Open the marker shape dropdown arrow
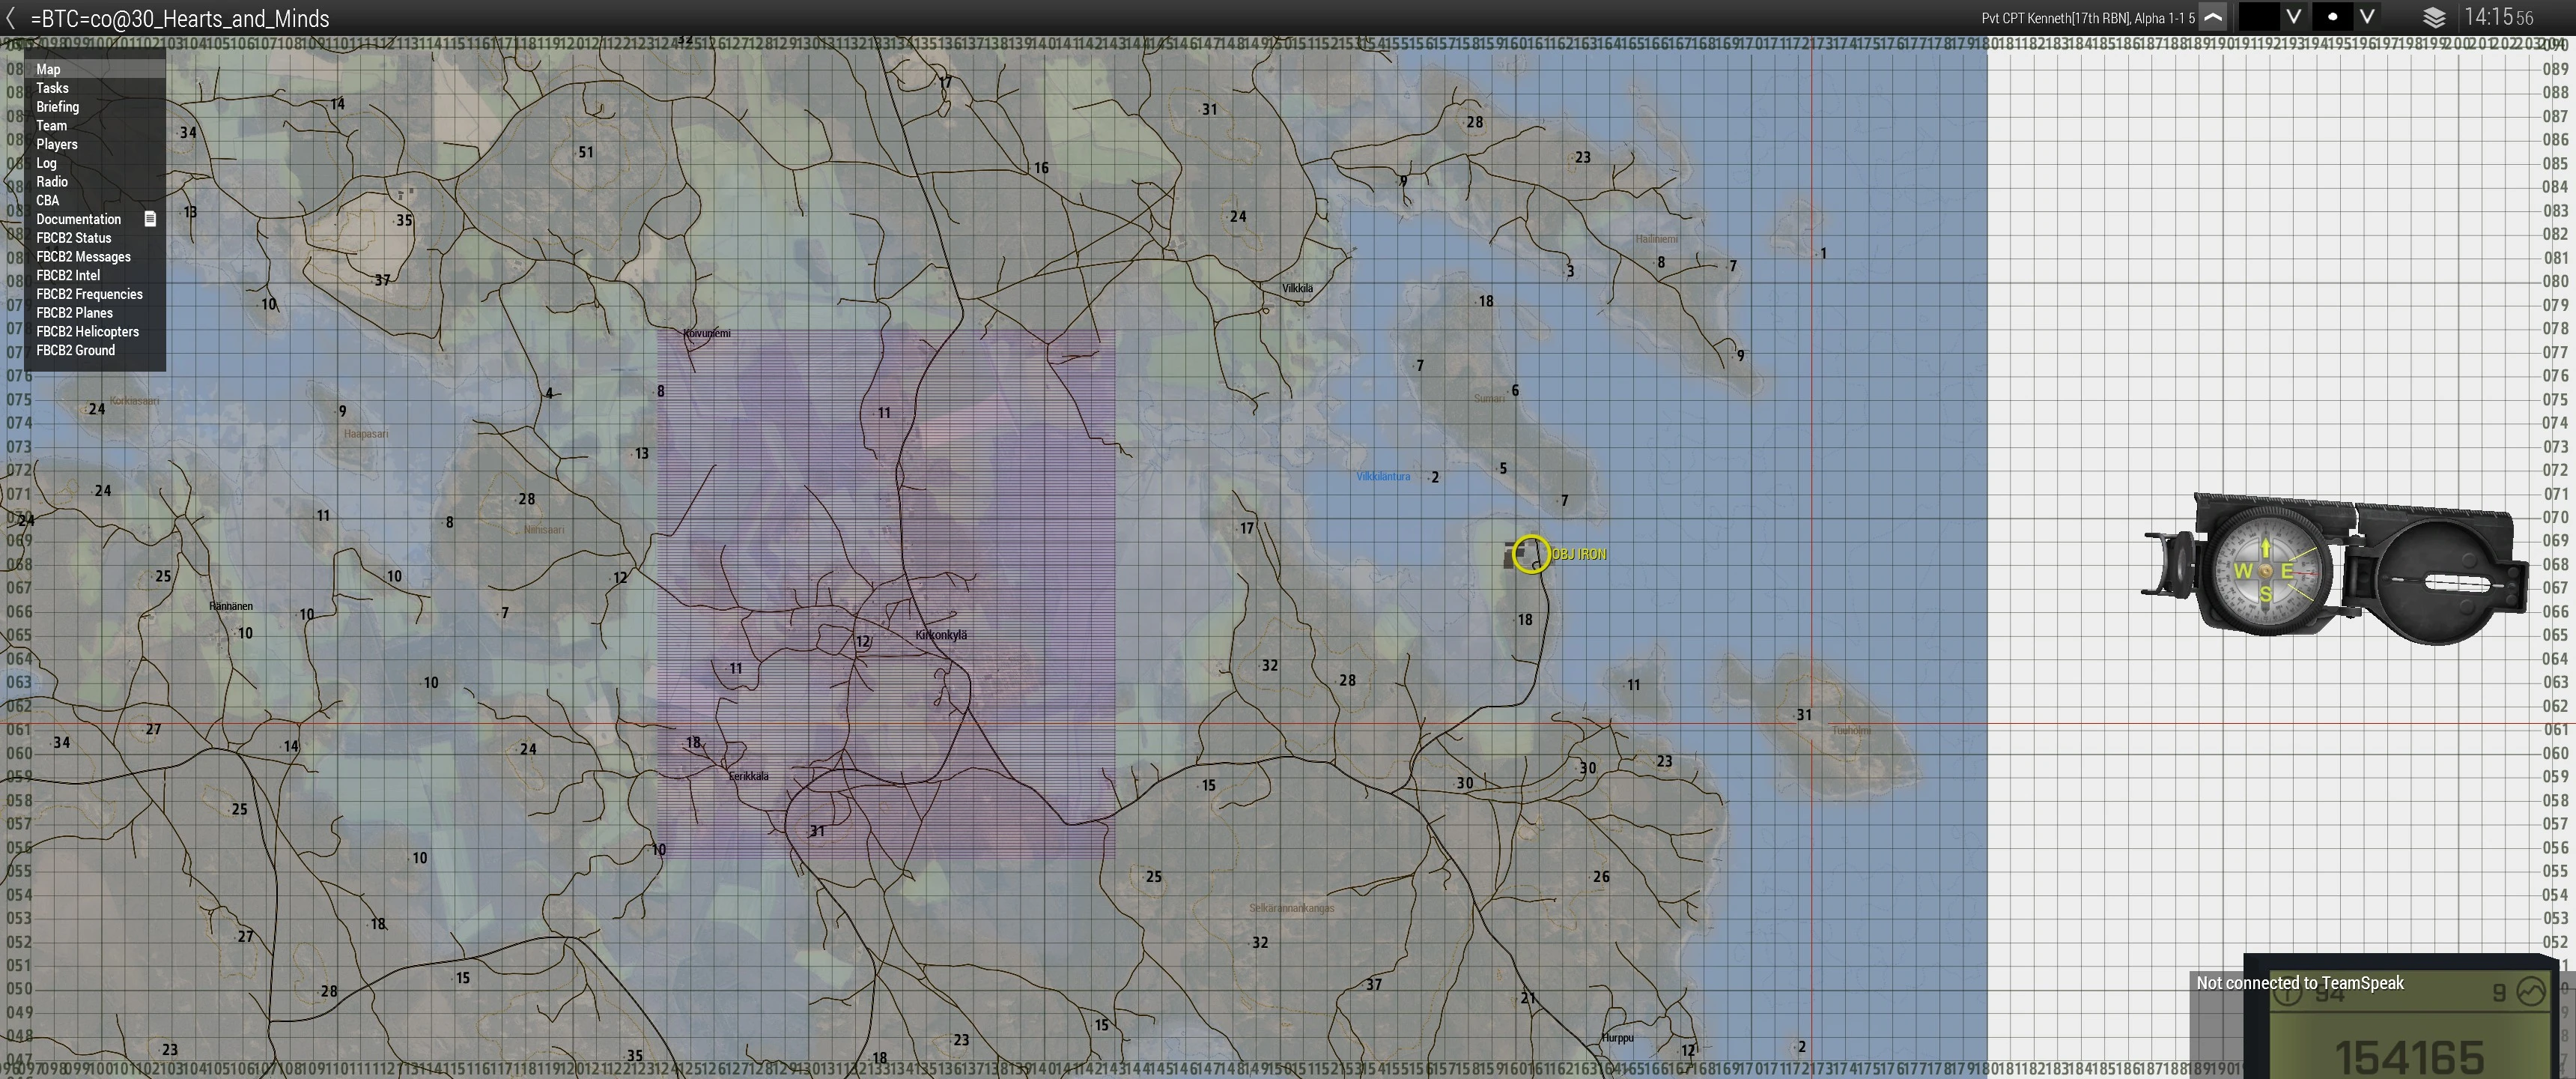 pyautogui.click(x=2367, y=17)
